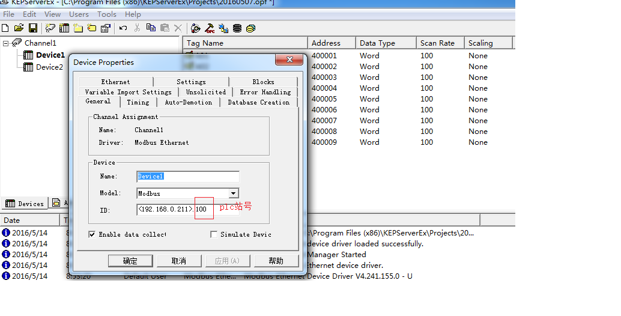Switch to the Timing tab
621x316 pixels.
[138, 102]
